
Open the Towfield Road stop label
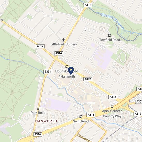click(109, 40)
